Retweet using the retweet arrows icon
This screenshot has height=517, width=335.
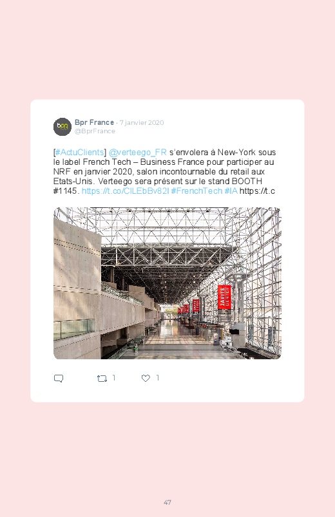point(102,379)
